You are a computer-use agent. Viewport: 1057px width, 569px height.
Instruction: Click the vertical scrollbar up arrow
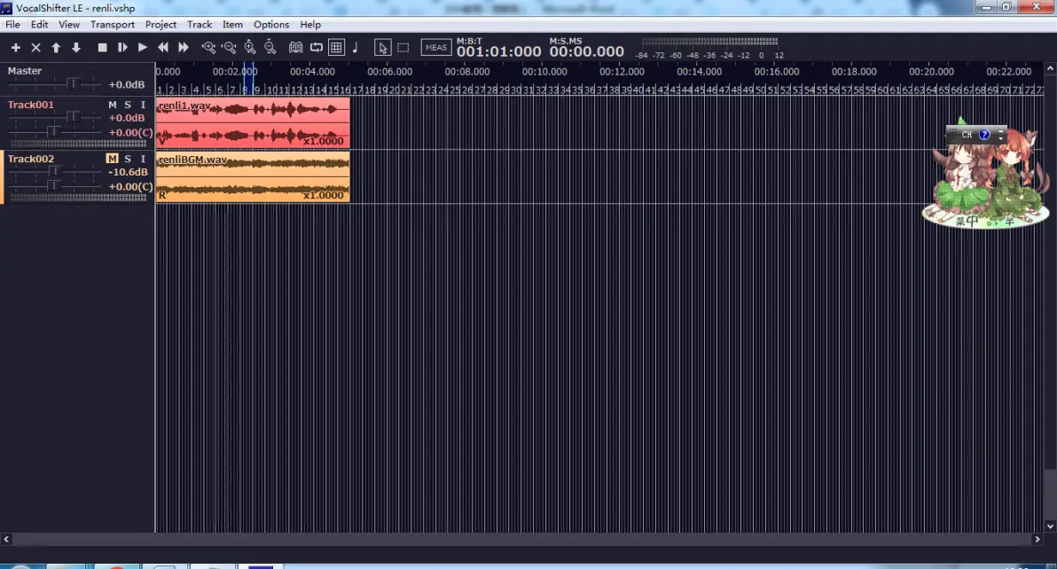pos(1050,68)
